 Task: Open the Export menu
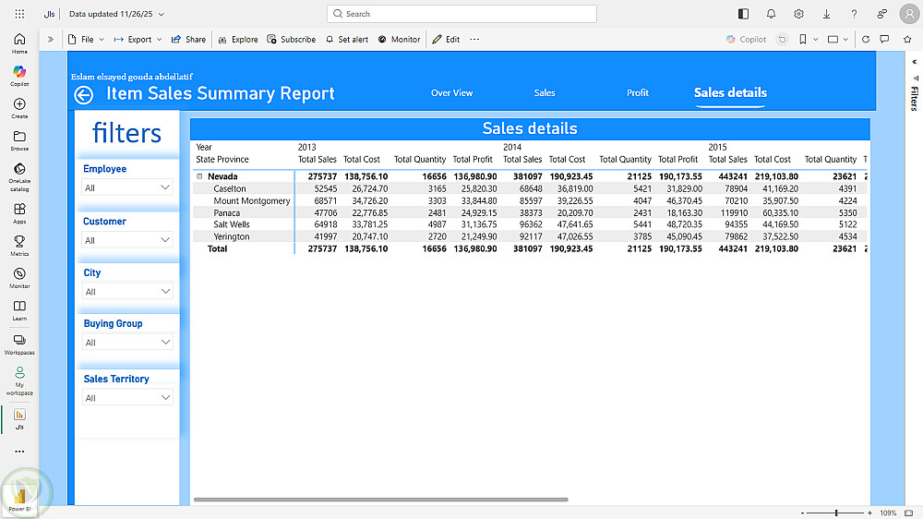point(138,40)
